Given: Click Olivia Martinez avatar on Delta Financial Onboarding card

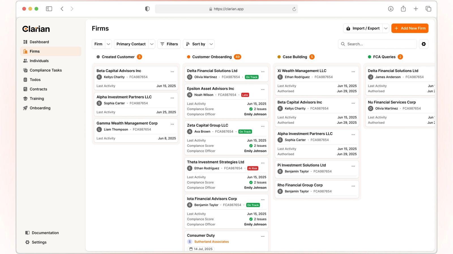Looking at the screenshot, I should coord(190,77).
